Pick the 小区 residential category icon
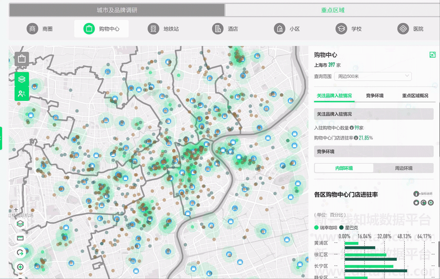Viewport: 440px width, 279px height. tap(279, 29)
